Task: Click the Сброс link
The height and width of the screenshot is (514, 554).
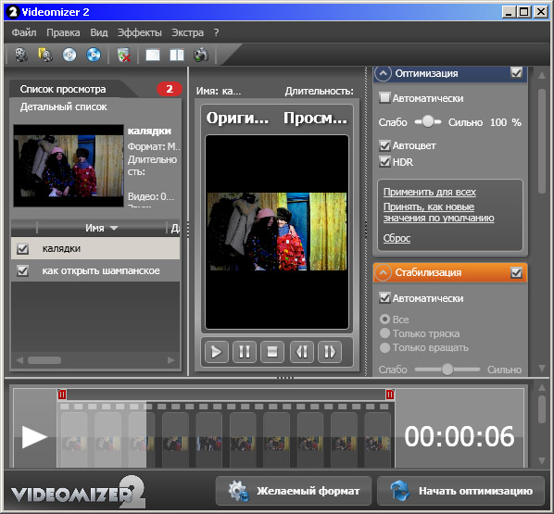Action: pyautogui.click(x=397, y=238)
